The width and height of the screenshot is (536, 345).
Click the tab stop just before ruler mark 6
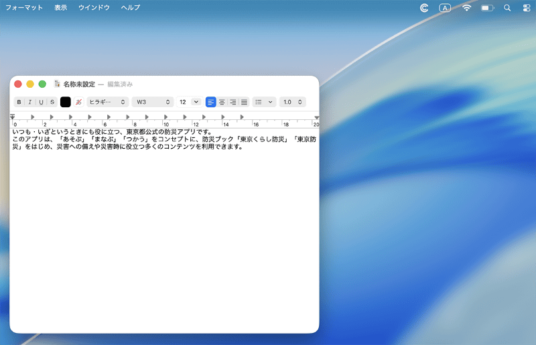[x=90, y=117]
